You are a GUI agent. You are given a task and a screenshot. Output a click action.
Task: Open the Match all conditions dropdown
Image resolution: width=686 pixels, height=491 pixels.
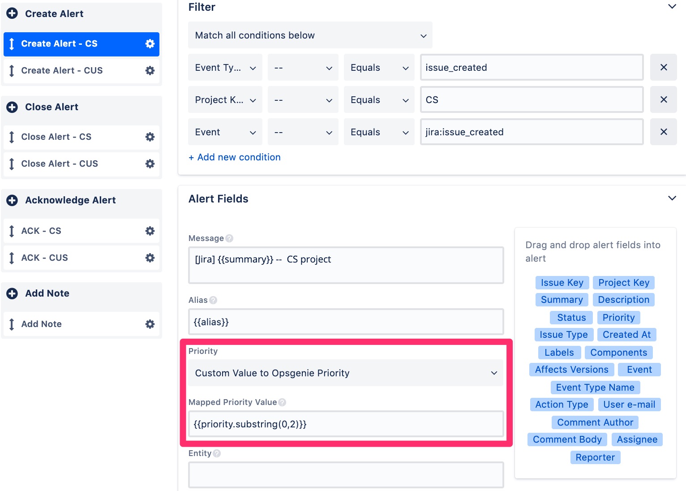click(x=310, y=35)
